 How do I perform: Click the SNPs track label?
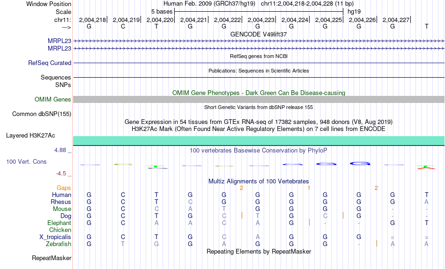click(x=63, y=85)
